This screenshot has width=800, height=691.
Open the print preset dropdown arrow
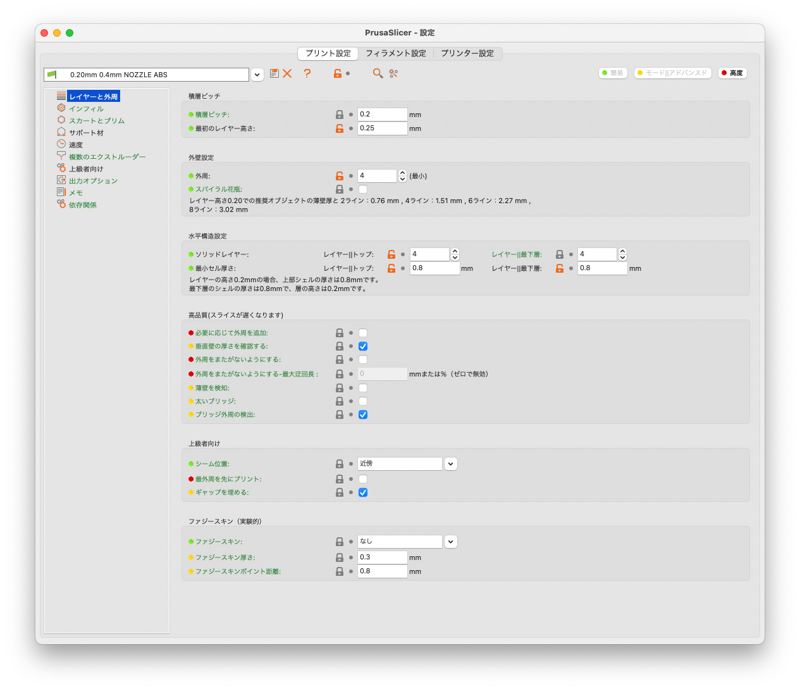point(257,75)
